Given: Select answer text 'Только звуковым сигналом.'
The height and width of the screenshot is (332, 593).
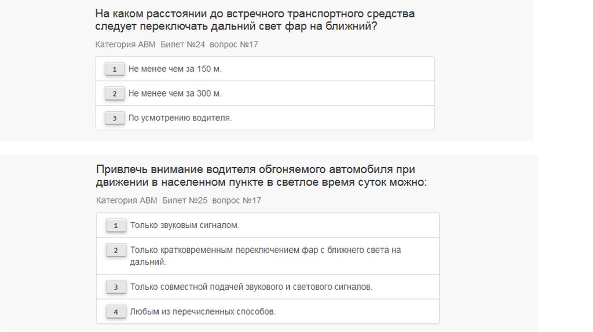Looking at the screenshot, I should pos(184,226).
